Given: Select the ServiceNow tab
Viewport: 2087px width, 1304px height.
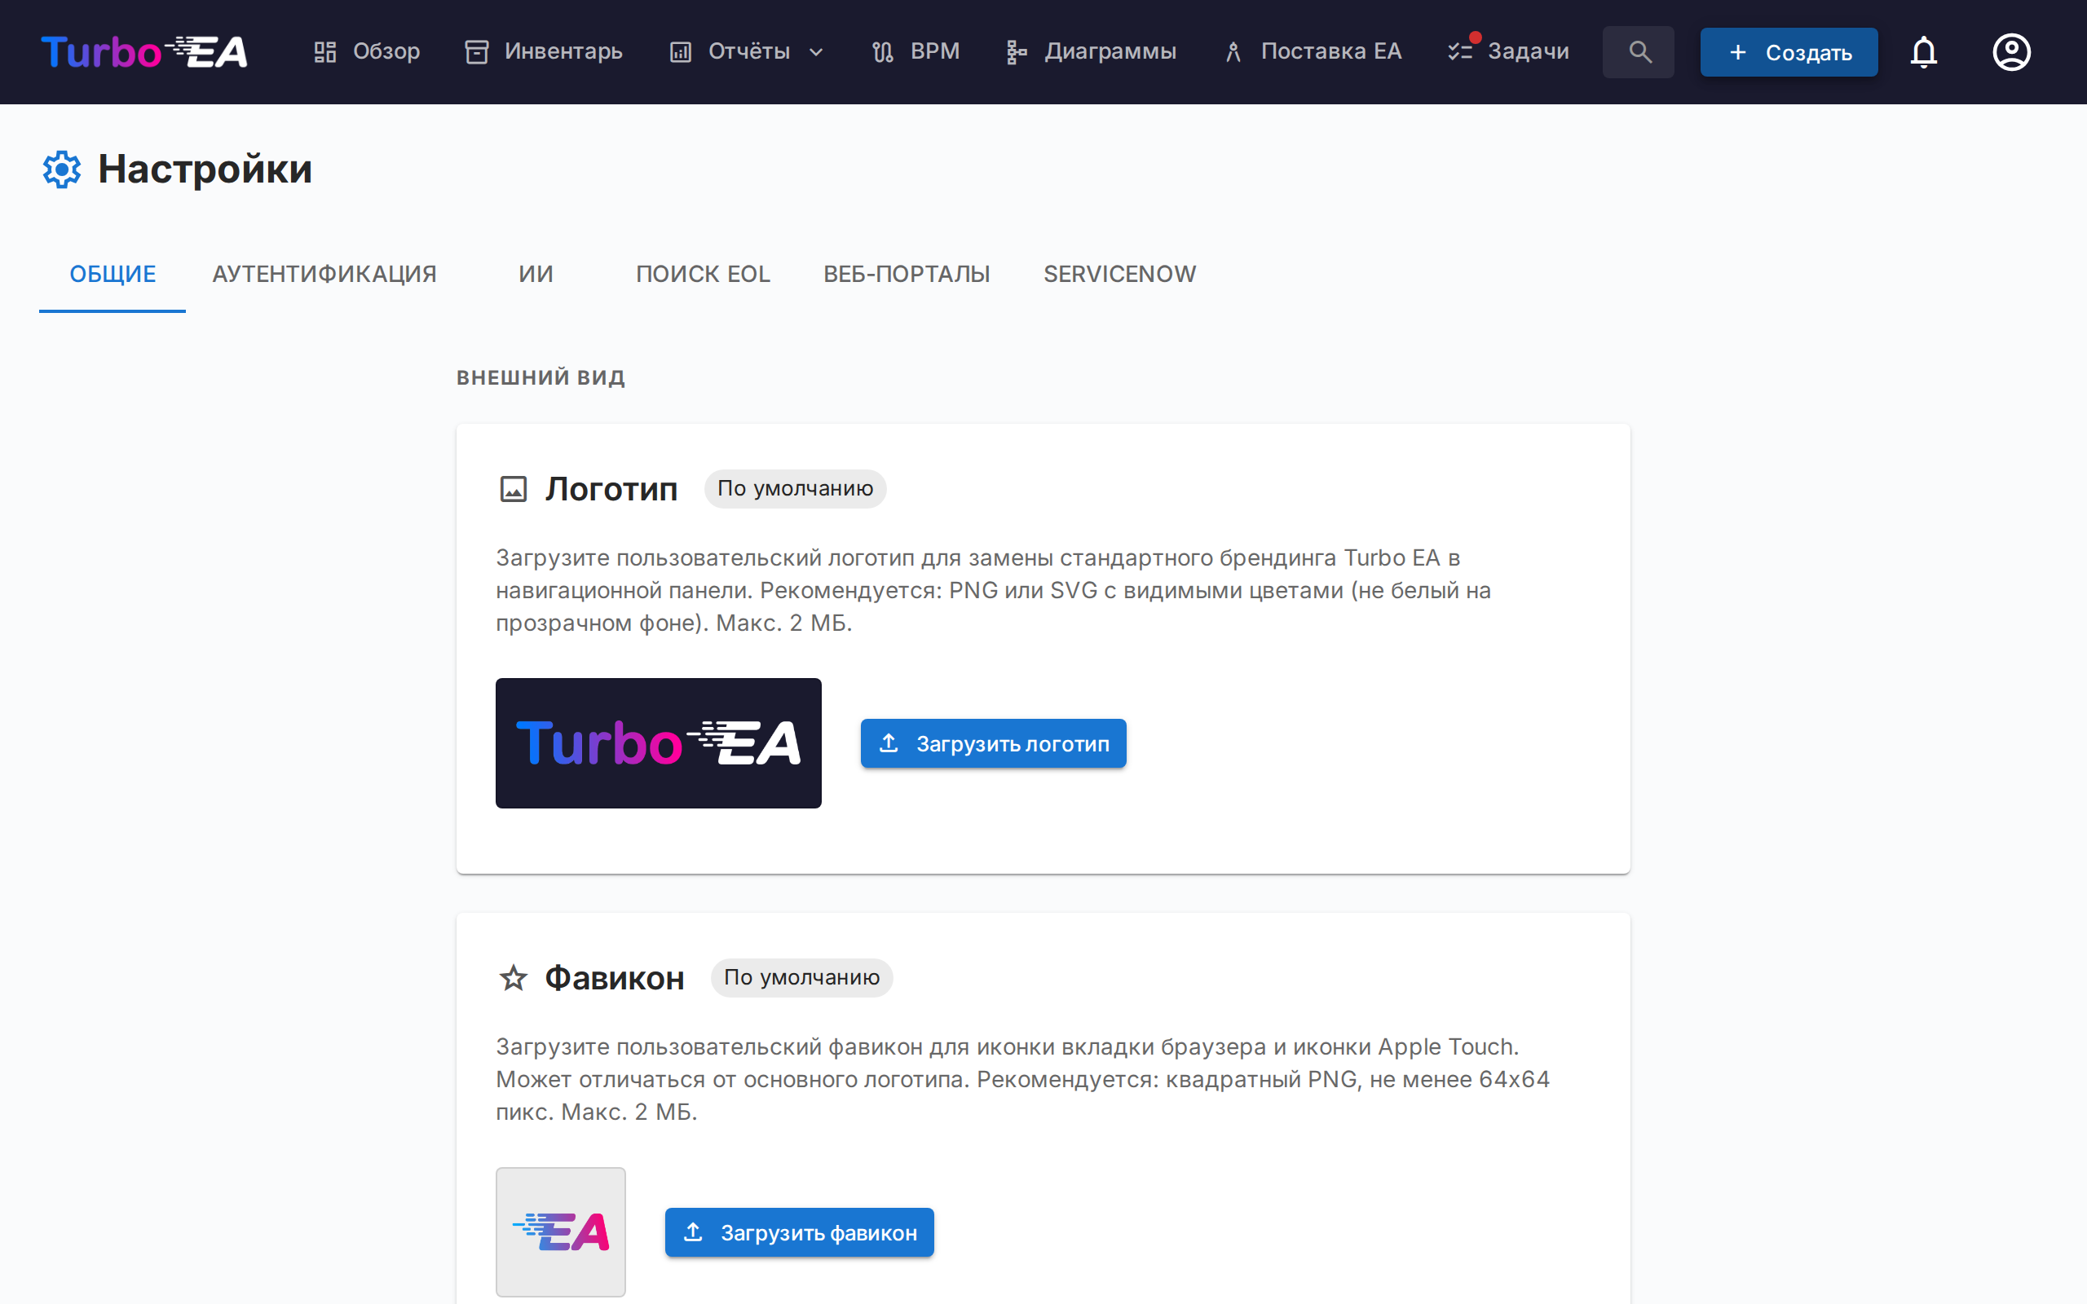Looking at the screenshot, I should coord(1119,275).
